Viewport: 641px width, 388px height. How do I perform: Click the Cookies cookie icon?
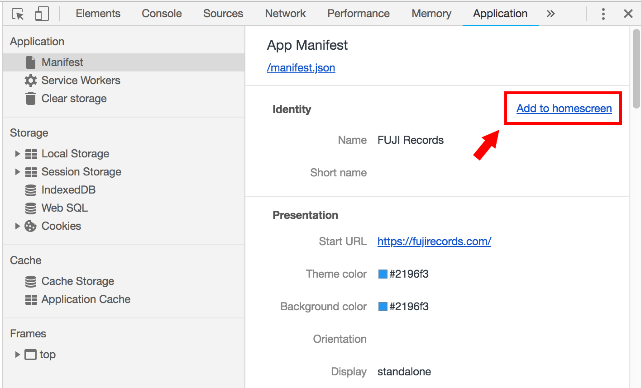pyautogui.click(x=30, y=226)
